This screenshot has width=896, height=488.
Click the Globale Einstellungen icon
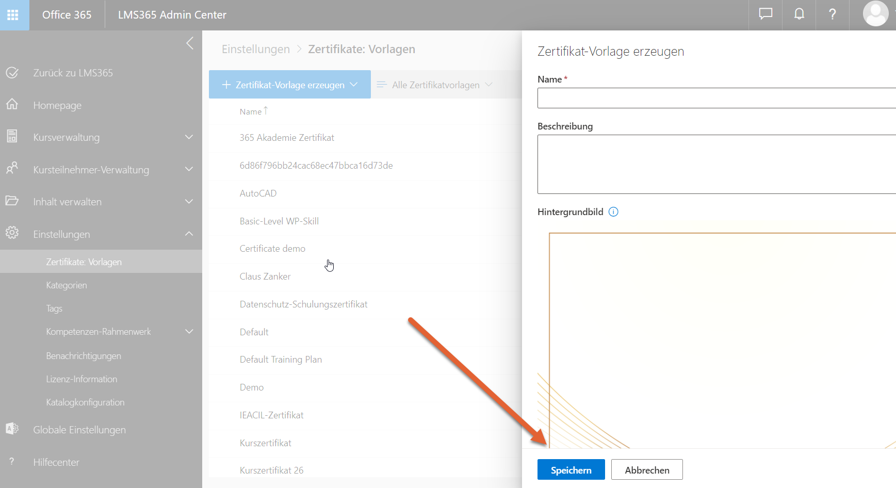pyautogui.click(x=12, y=429)
